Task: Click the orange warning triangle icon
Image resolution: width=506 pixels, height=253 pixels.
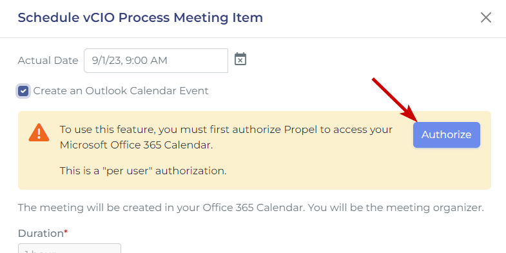Action: pos(39,132)
